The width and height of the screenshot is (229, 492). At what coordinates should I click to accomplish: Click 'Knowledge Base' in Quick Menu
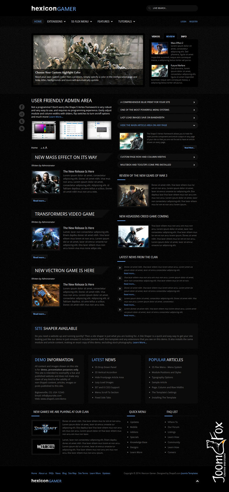pos(139,442)
